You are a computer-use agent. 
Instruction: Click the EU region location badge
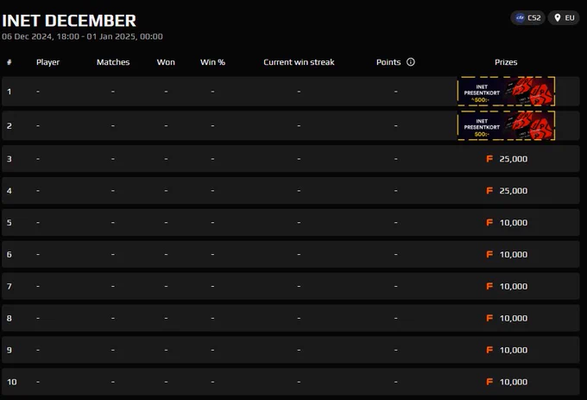pos(564,18)
